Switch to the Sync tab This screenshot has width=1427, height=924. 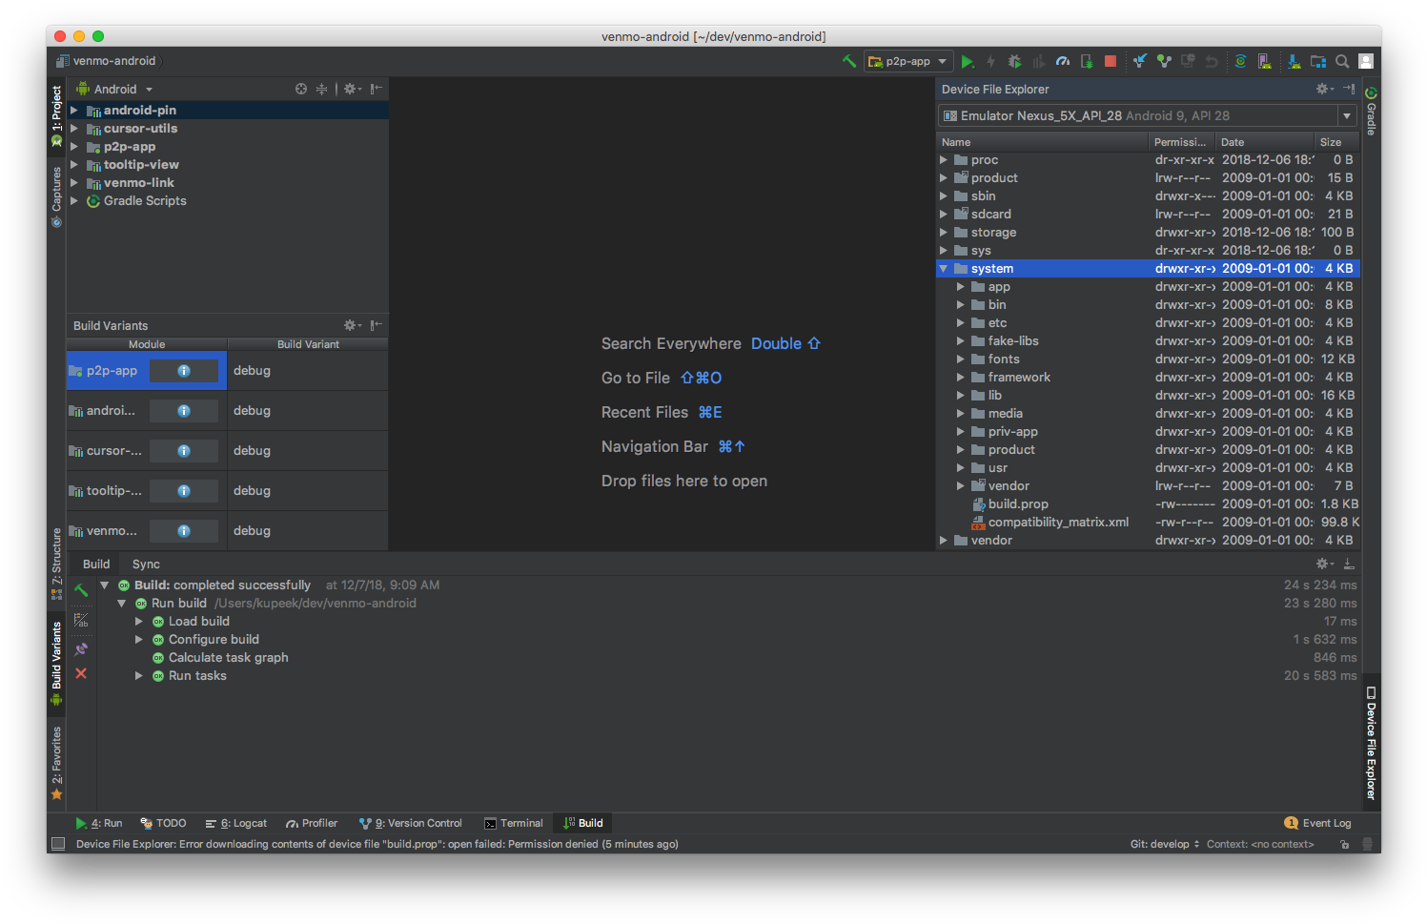(x=146, y=564)
